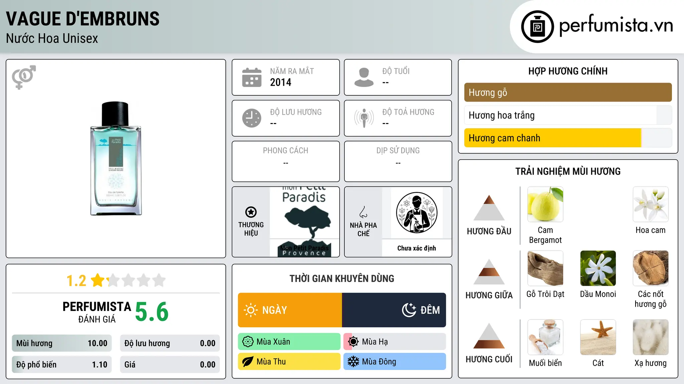Click the Chưa xác định perfumer label
684x384 pixels.
coord(416,248)
